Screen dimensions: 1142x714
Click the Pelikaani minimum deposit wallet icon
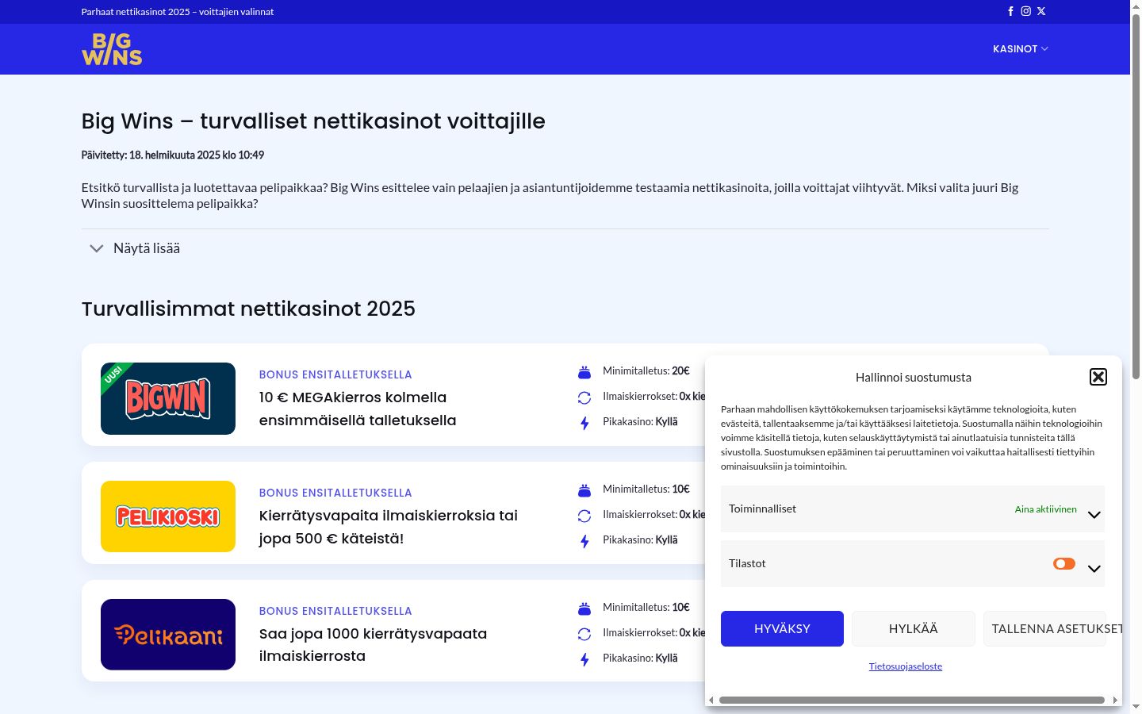click(x=584, y=608)
